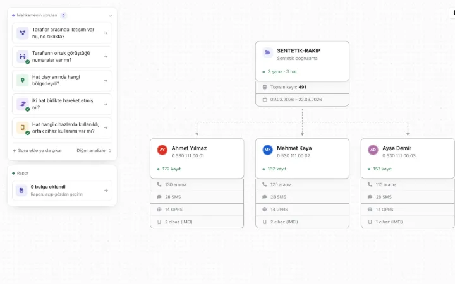Click Raporu açıp gözden geçirin text
Screen dimensions: 455x284
(57, 194)
